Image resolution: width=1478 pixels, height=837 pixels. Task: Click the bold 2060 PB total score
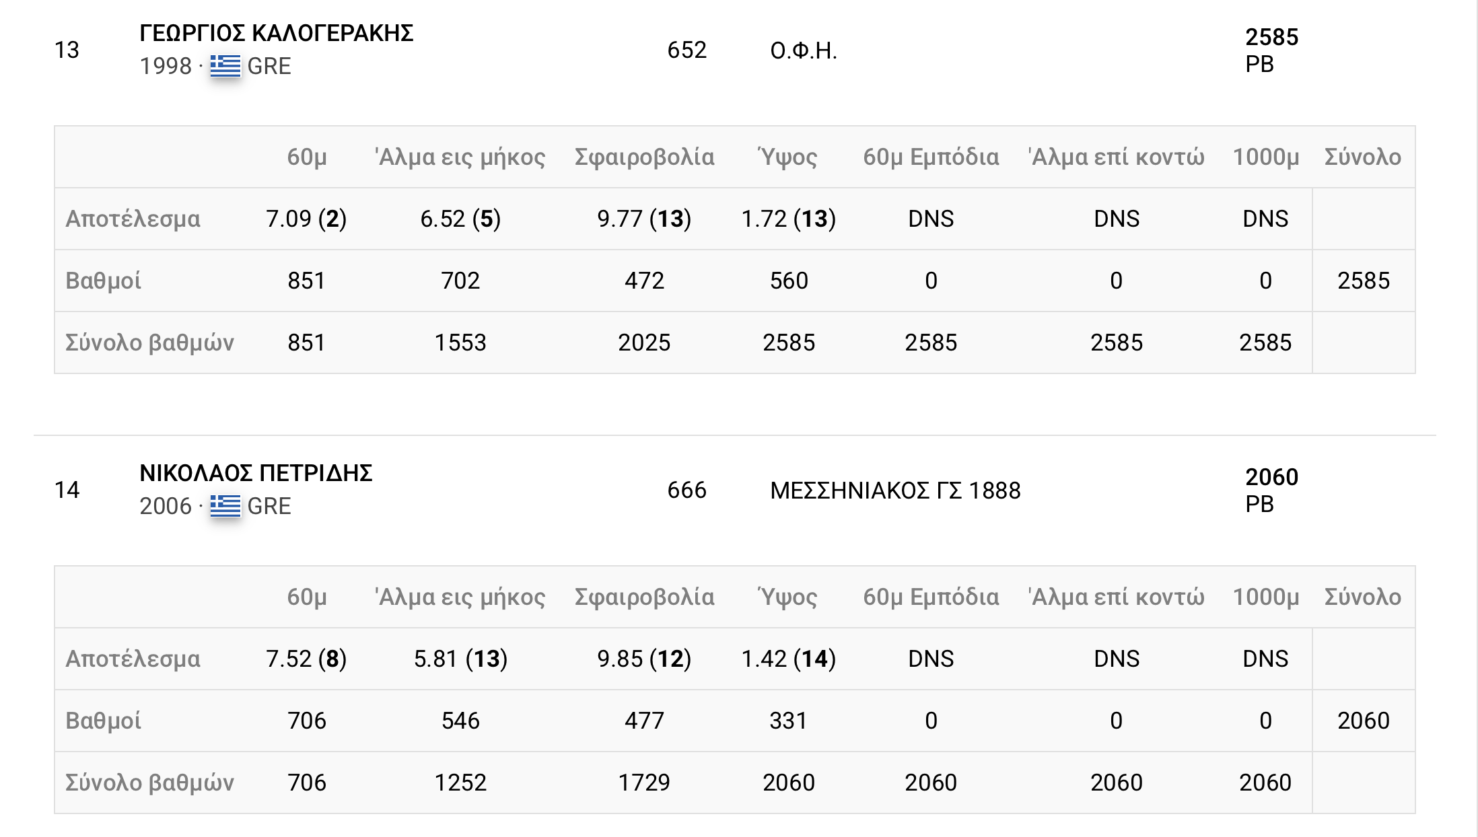[x=1271, y=477]
